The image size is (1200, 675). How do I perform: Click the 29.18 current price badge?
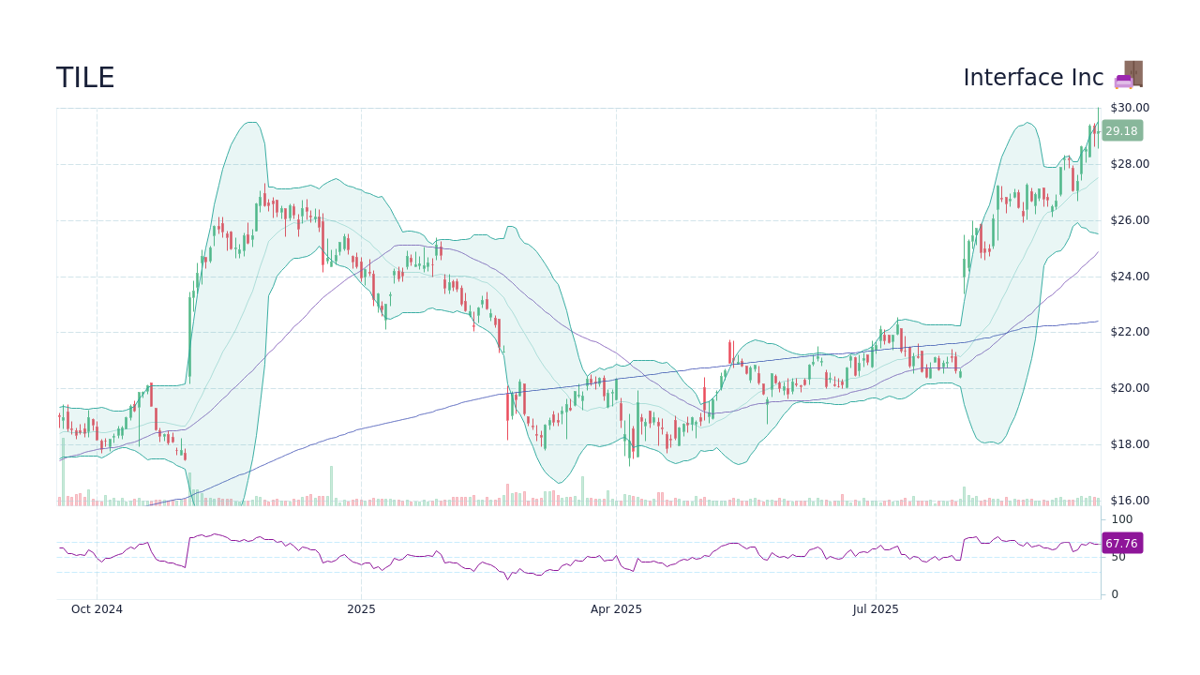(x=1121, y=131)
